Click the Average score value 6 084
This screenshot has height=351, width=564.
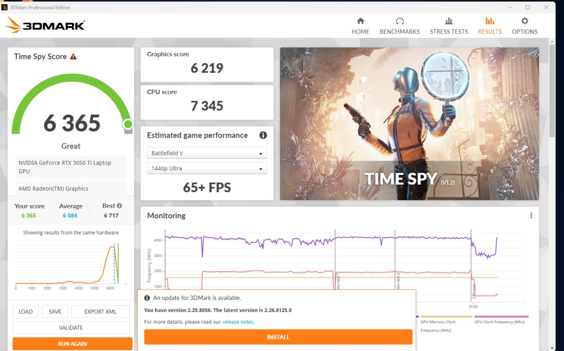tap(70, 216)
